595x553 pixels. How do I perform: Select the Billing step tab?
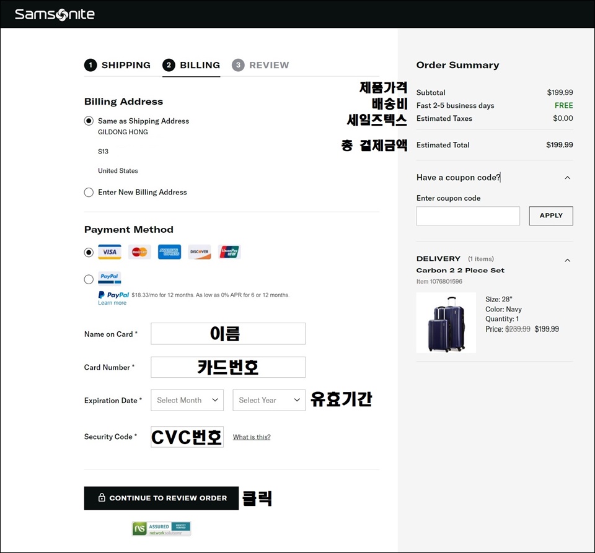pyautogui.click(x=192, y=65)
